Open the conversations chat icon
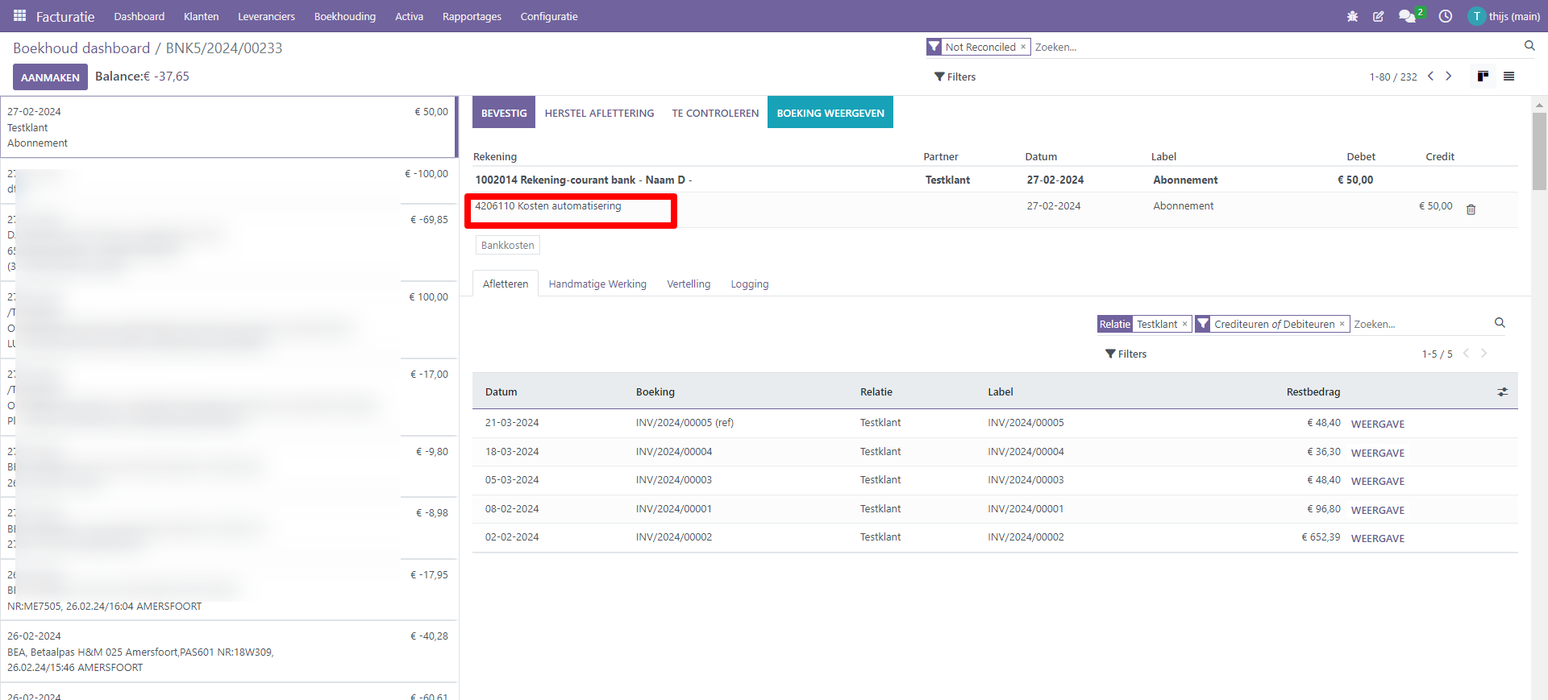This screenshot has width=1548, height=700. pyautogui.click(x=1407, y=16)
